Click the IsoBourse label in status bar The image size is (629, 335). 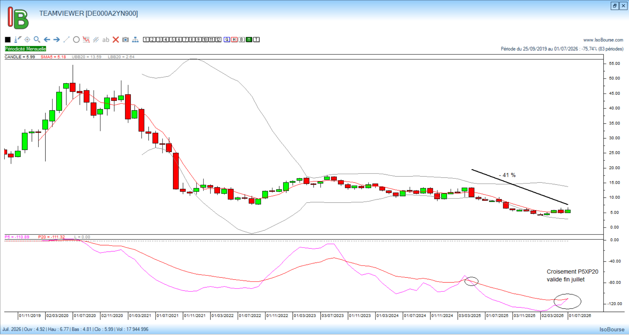(612, 329)
